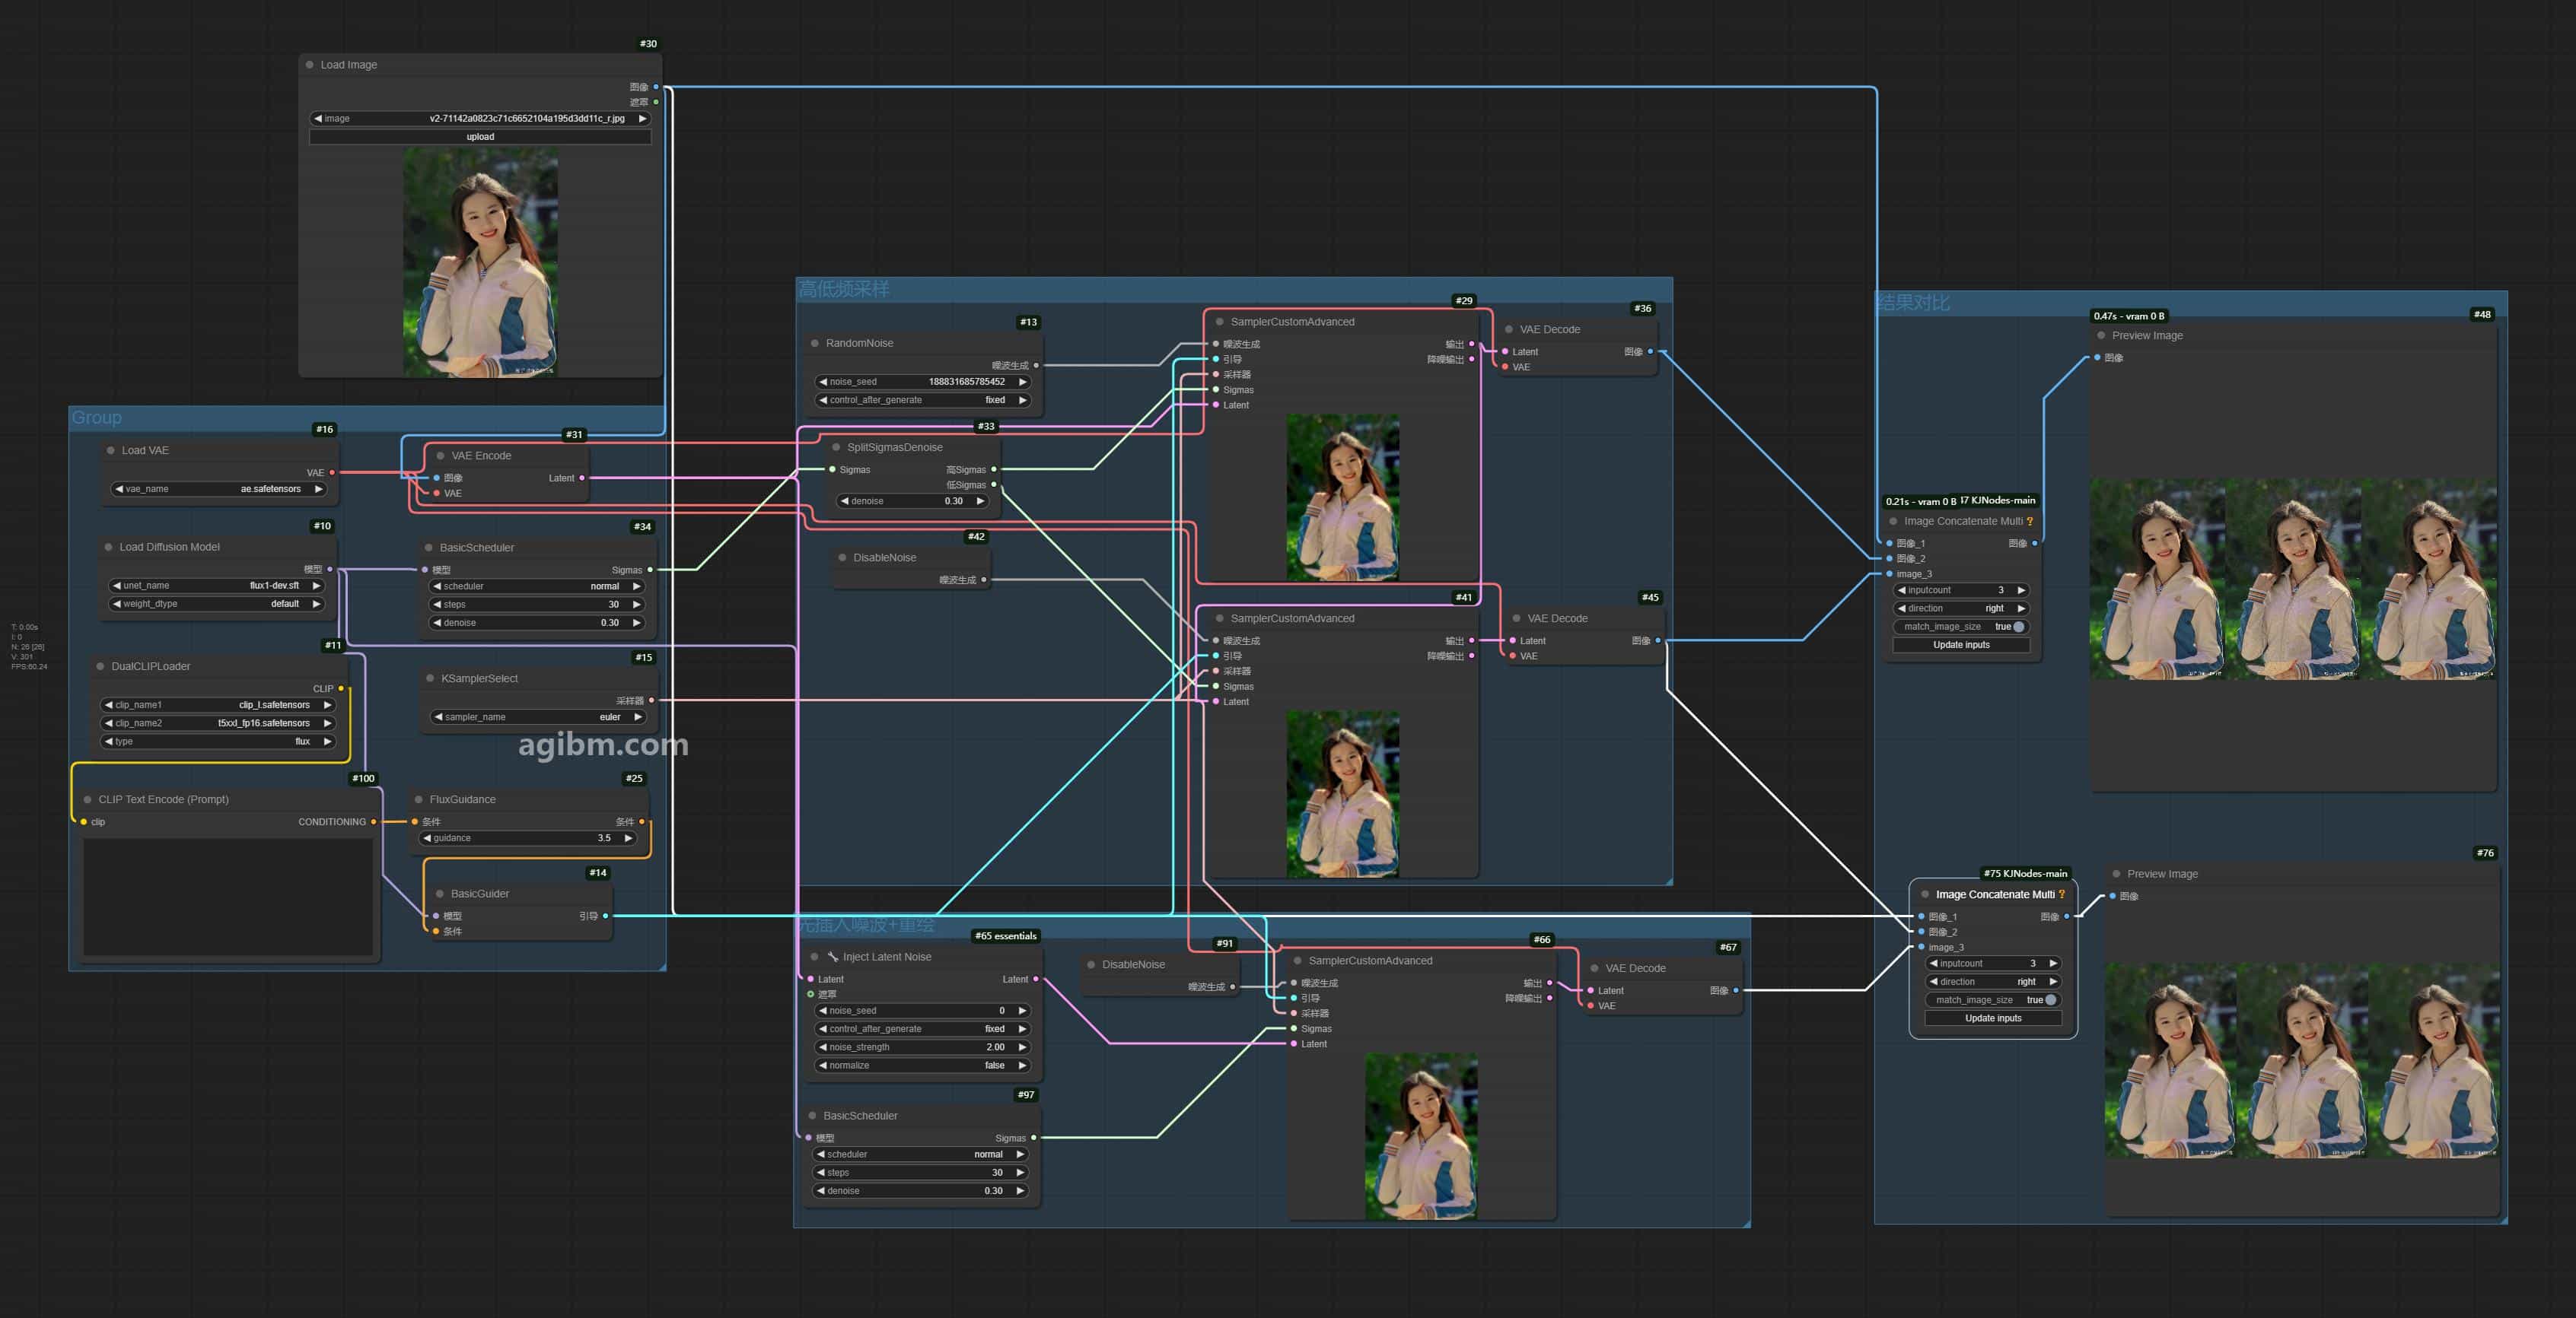Viewport: 2576px width, 1318px height.
Task: Click collapse dot of VAE Decode #36
Action: tap(1509, 330)
